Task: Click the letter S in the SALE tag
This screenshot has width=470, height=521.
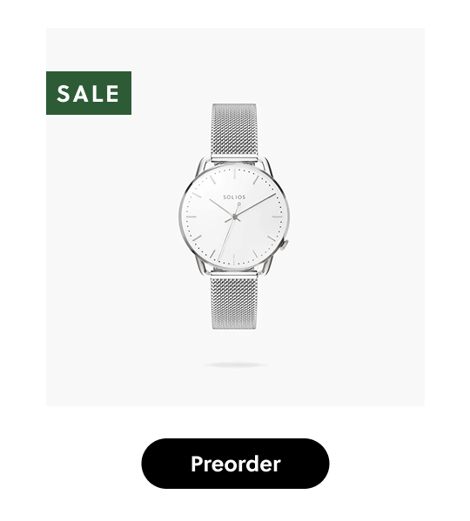Action: tap(64, 93)
